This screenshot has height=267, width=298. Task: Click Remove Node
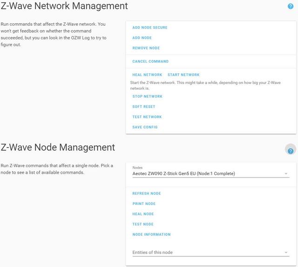coord(146,48)
